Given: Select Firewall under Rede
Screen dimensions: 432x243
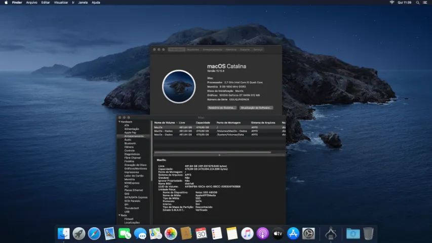Looking at the screenshot, I should 129,219.
